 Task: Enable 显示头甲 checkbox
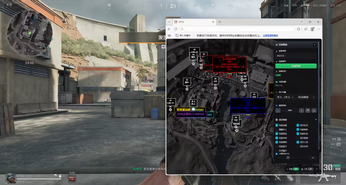point(298,146)
